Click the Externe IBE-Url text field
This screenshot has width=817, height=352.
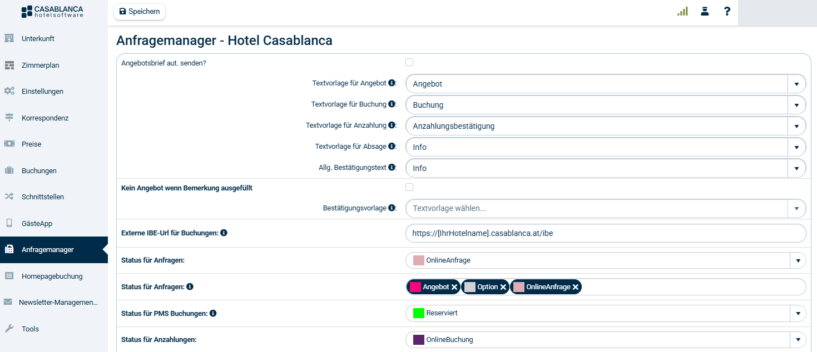(x=605, y=234)
